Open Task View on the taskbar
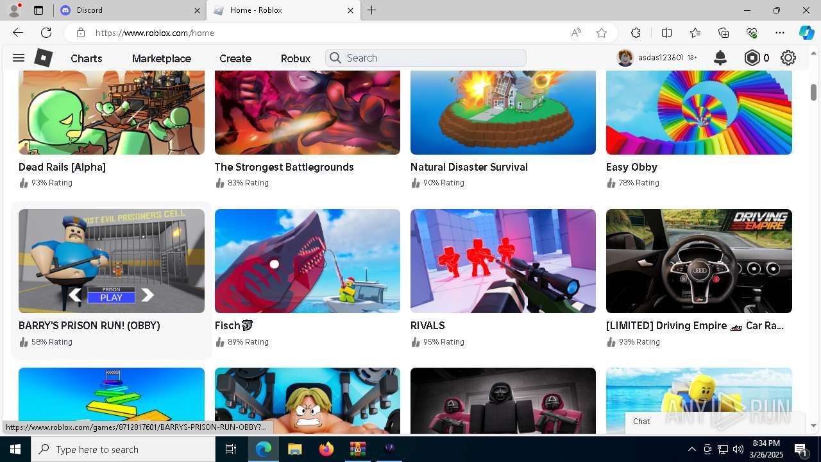821x462 pixels. click(x=232, y=449)
